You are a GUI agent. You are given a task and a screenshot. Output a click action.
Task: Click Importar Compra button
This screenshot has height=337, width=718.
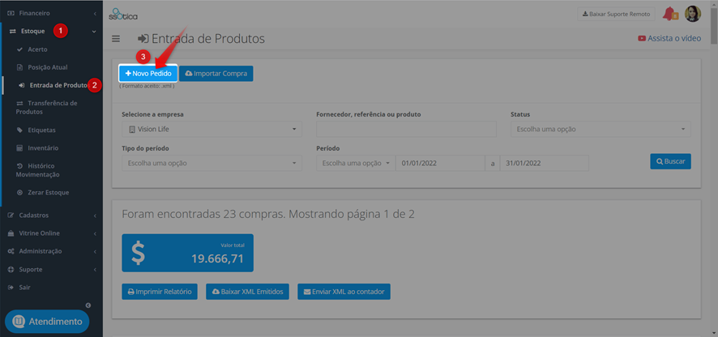[216, 73]
